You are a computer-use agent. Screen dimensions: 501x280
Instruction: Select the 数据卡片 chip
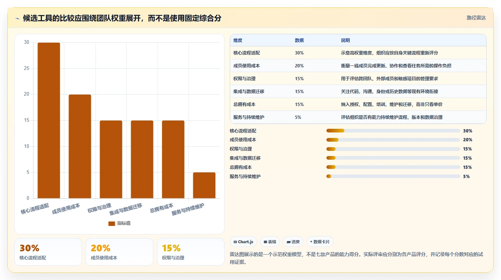tap(320, 242)
